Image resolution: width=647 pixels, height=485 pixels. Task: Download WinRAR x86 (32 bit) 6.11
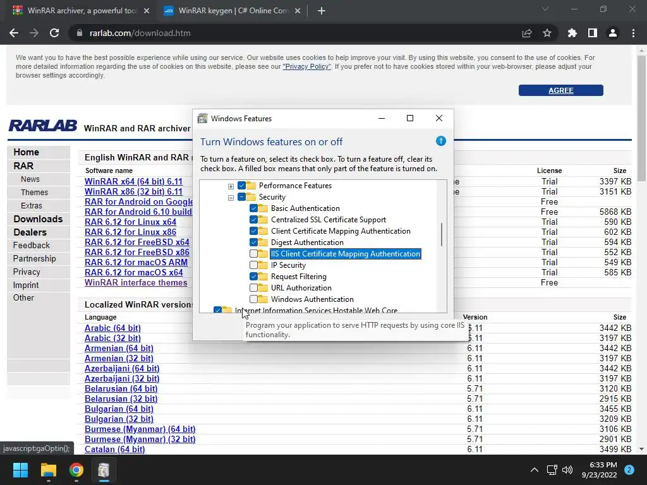tap(133, 192)
